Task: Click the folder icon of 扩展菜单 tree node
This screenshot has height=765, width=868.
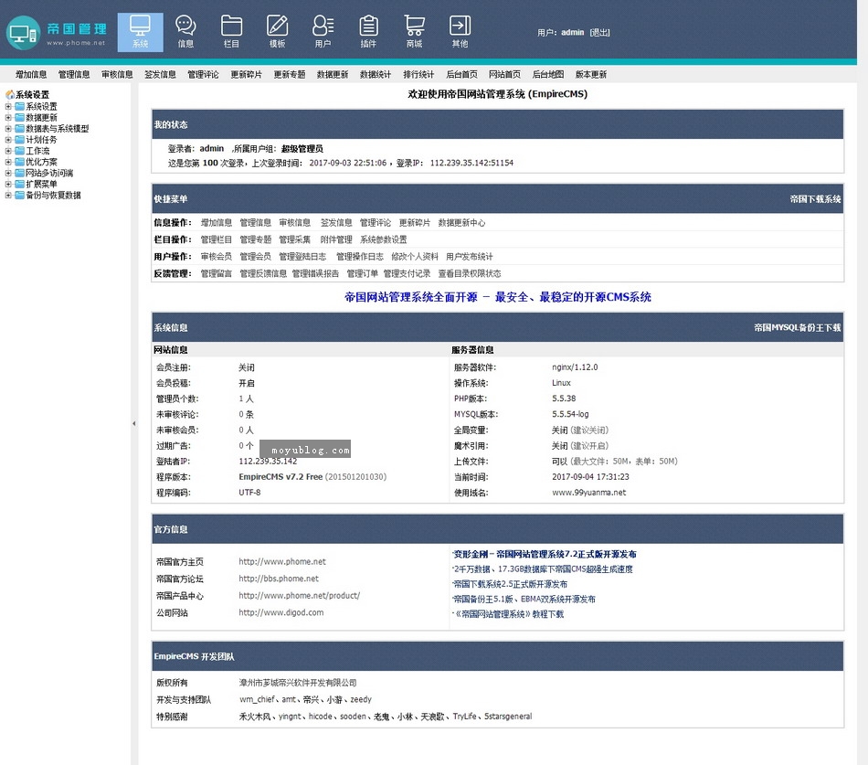Action: point(19,184)
